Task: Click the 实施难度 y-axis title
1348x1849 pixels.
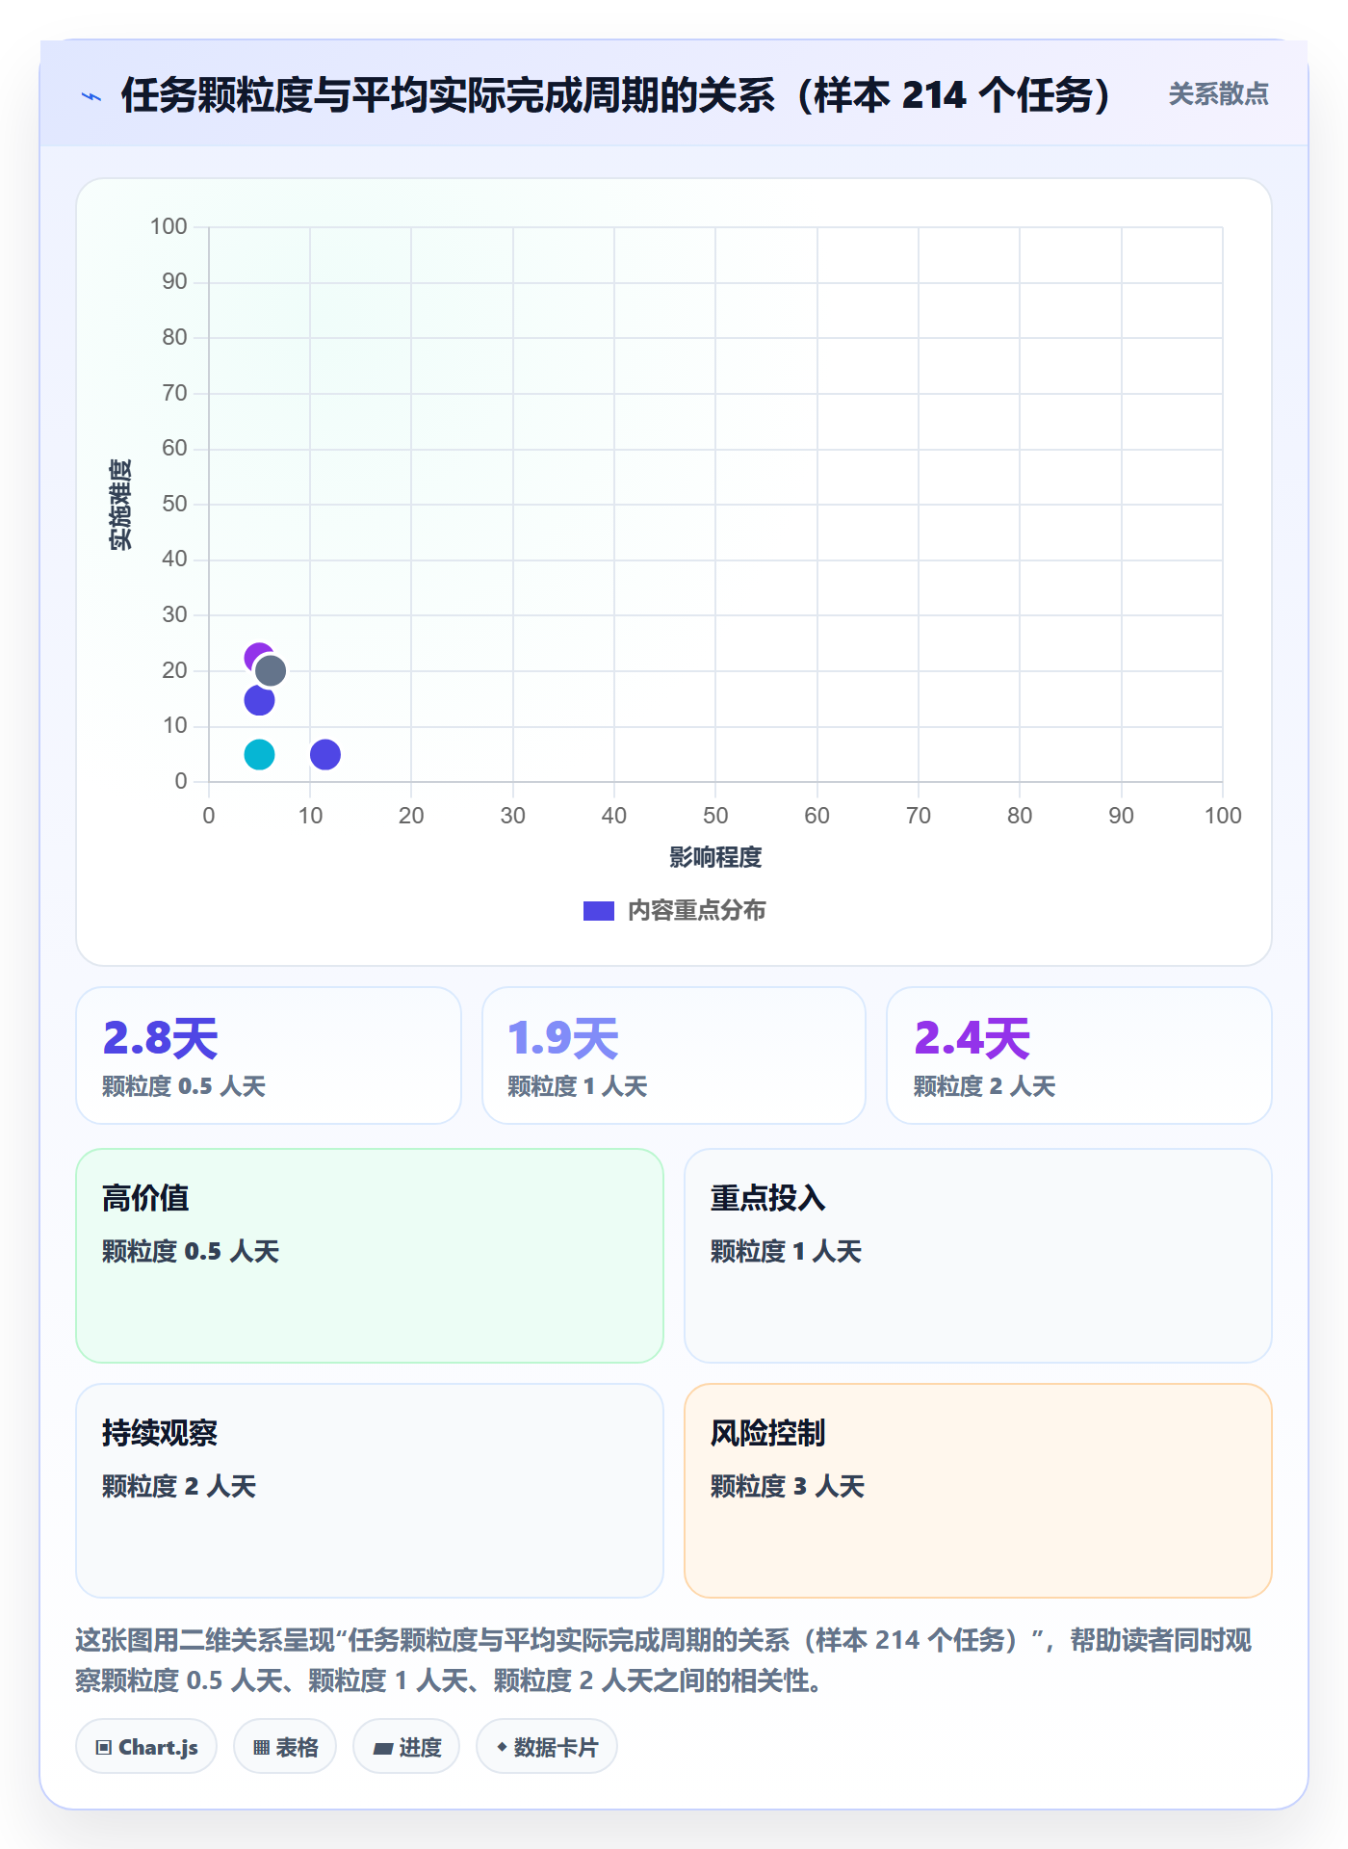Action: (120, 505)
